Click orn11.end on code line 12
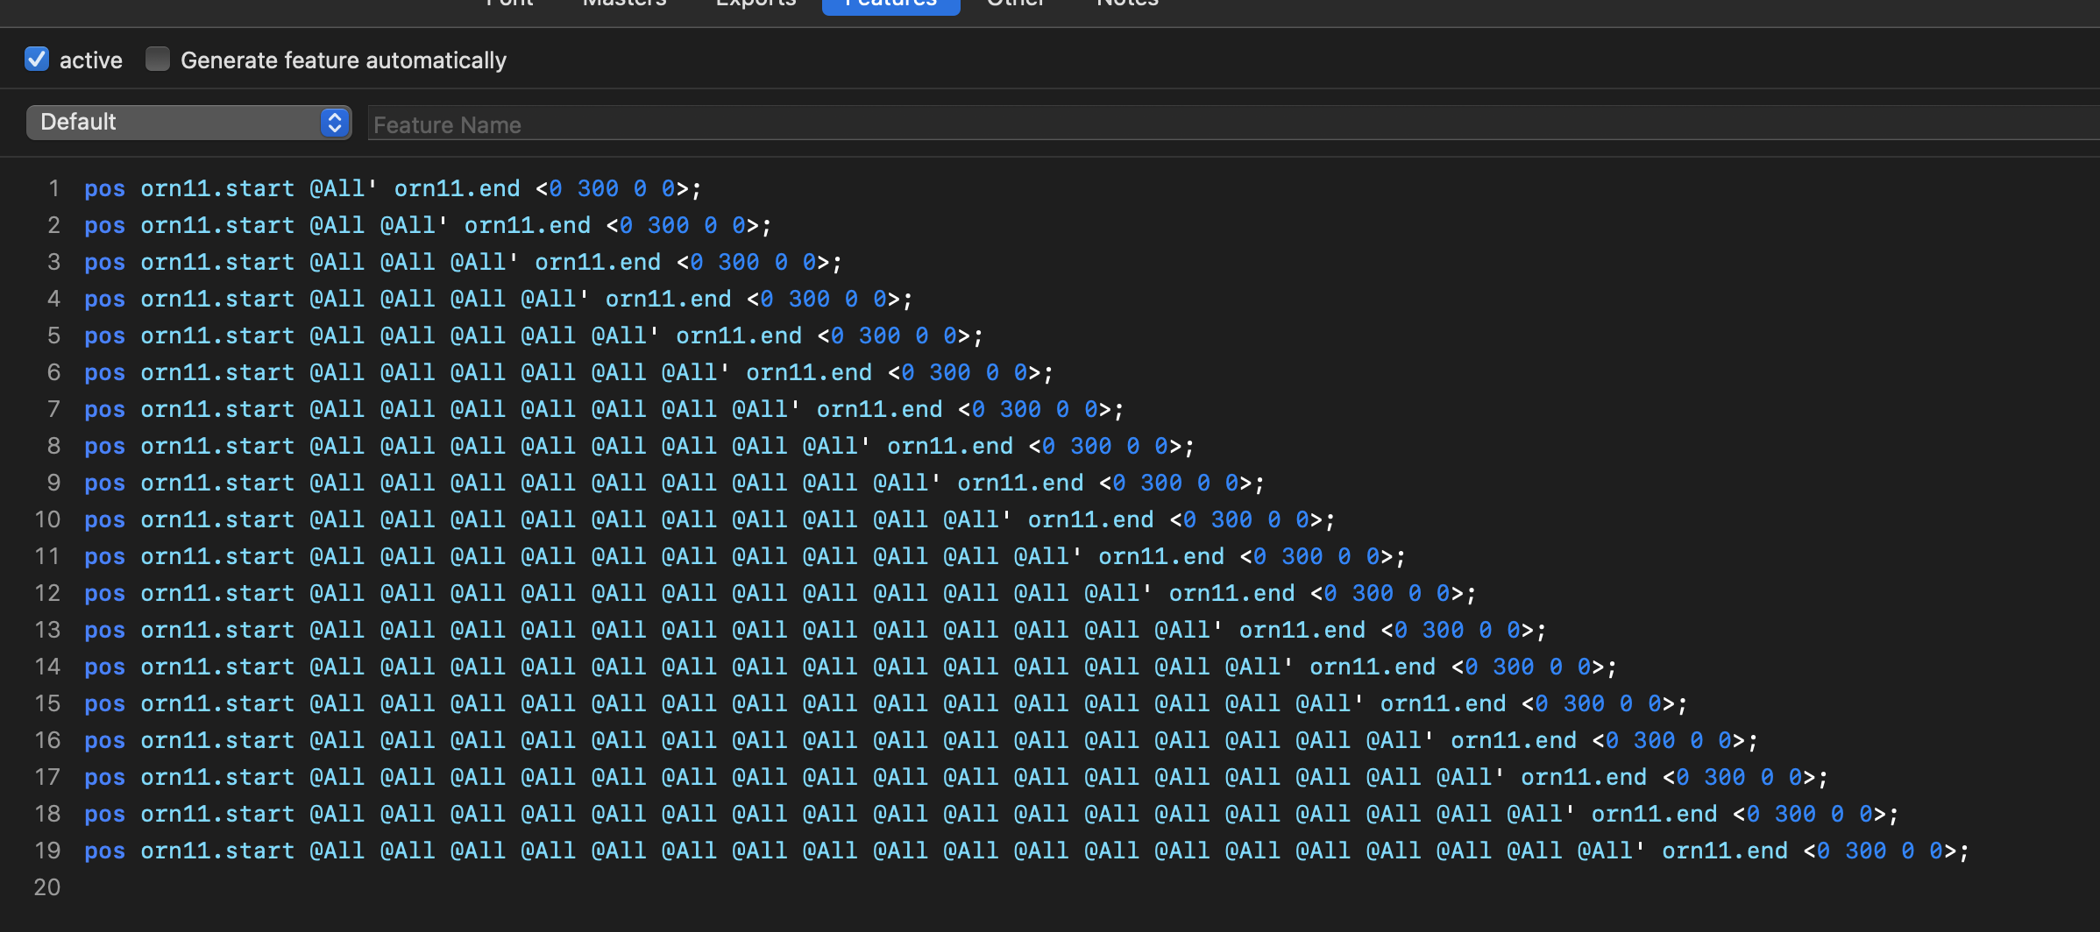 (x=1231, y=594)
